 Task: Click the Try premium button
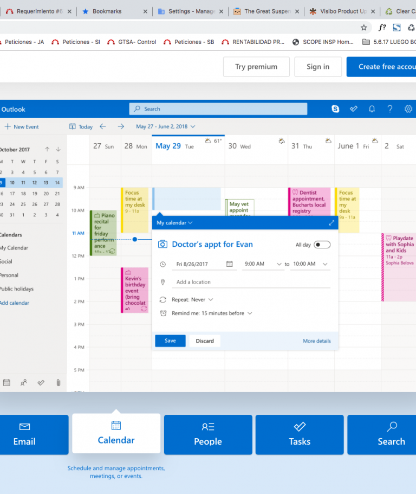(x=256, y=67)
